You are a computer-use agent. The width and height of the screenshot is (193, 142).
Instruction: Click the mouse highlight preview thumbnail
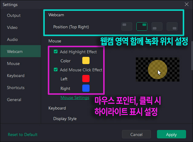158,69
